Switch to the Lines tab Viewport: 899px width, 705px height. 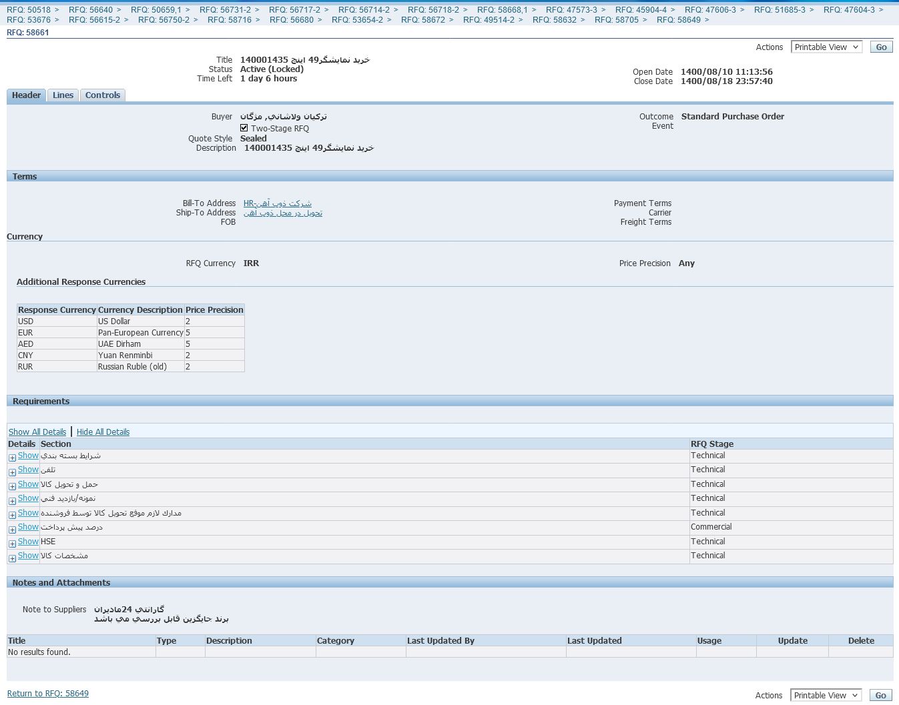(x=63, y=95)
